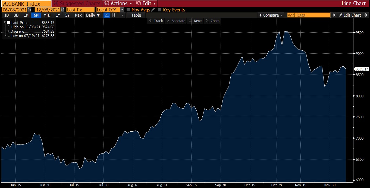Expand the Daily periodicity dropdown

93,15
